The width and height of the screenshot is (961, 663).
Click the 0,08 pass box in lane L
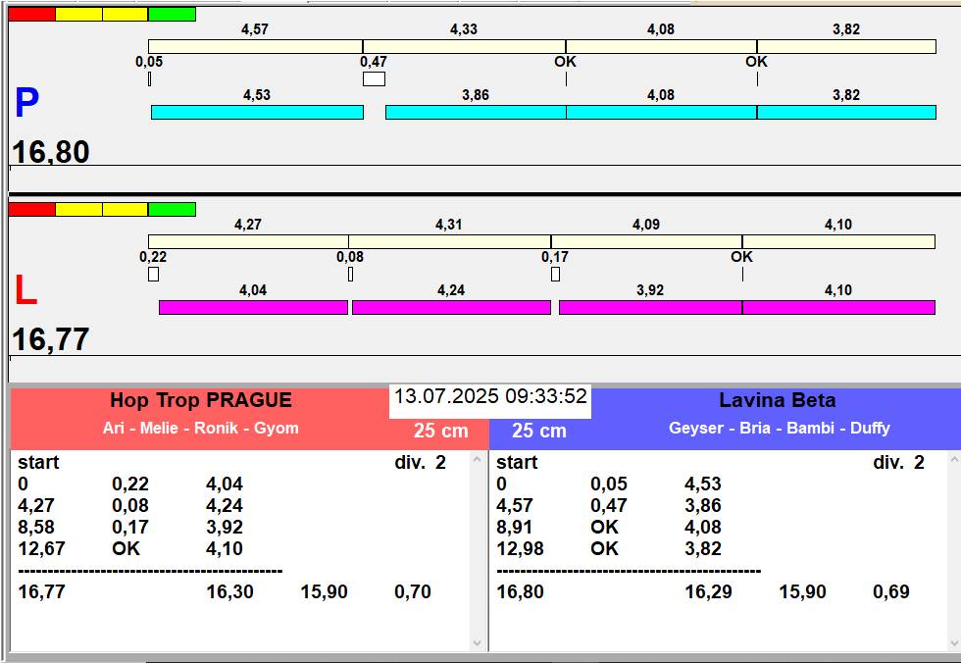(351, 275)
